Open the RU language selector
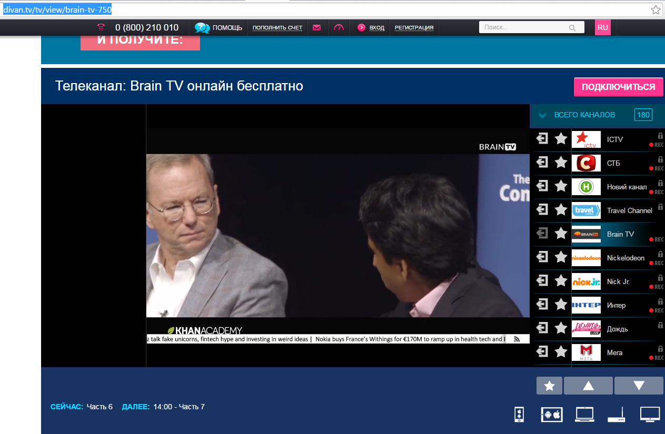 pos(602,27)
